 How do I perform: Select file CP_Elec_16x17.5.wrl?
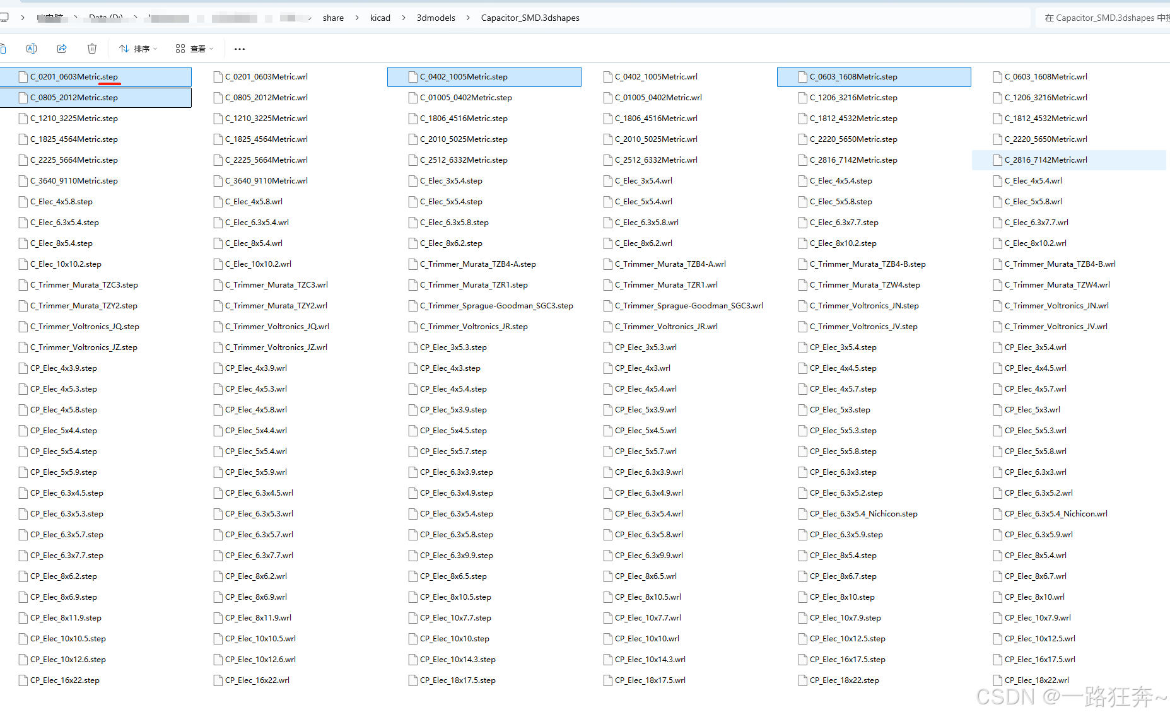point(1040,660)
